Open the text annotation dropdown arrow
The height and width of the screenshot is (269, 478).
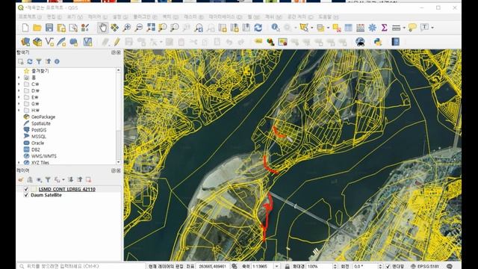[x=432, y=28]
